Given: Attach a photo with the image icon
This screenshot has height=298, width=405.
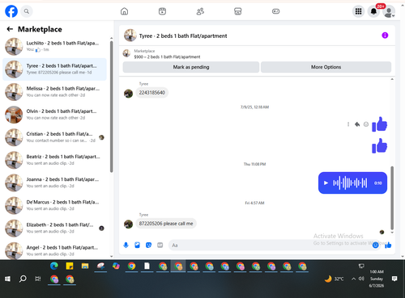Looking at the screenshot, I should pos(137,245).
